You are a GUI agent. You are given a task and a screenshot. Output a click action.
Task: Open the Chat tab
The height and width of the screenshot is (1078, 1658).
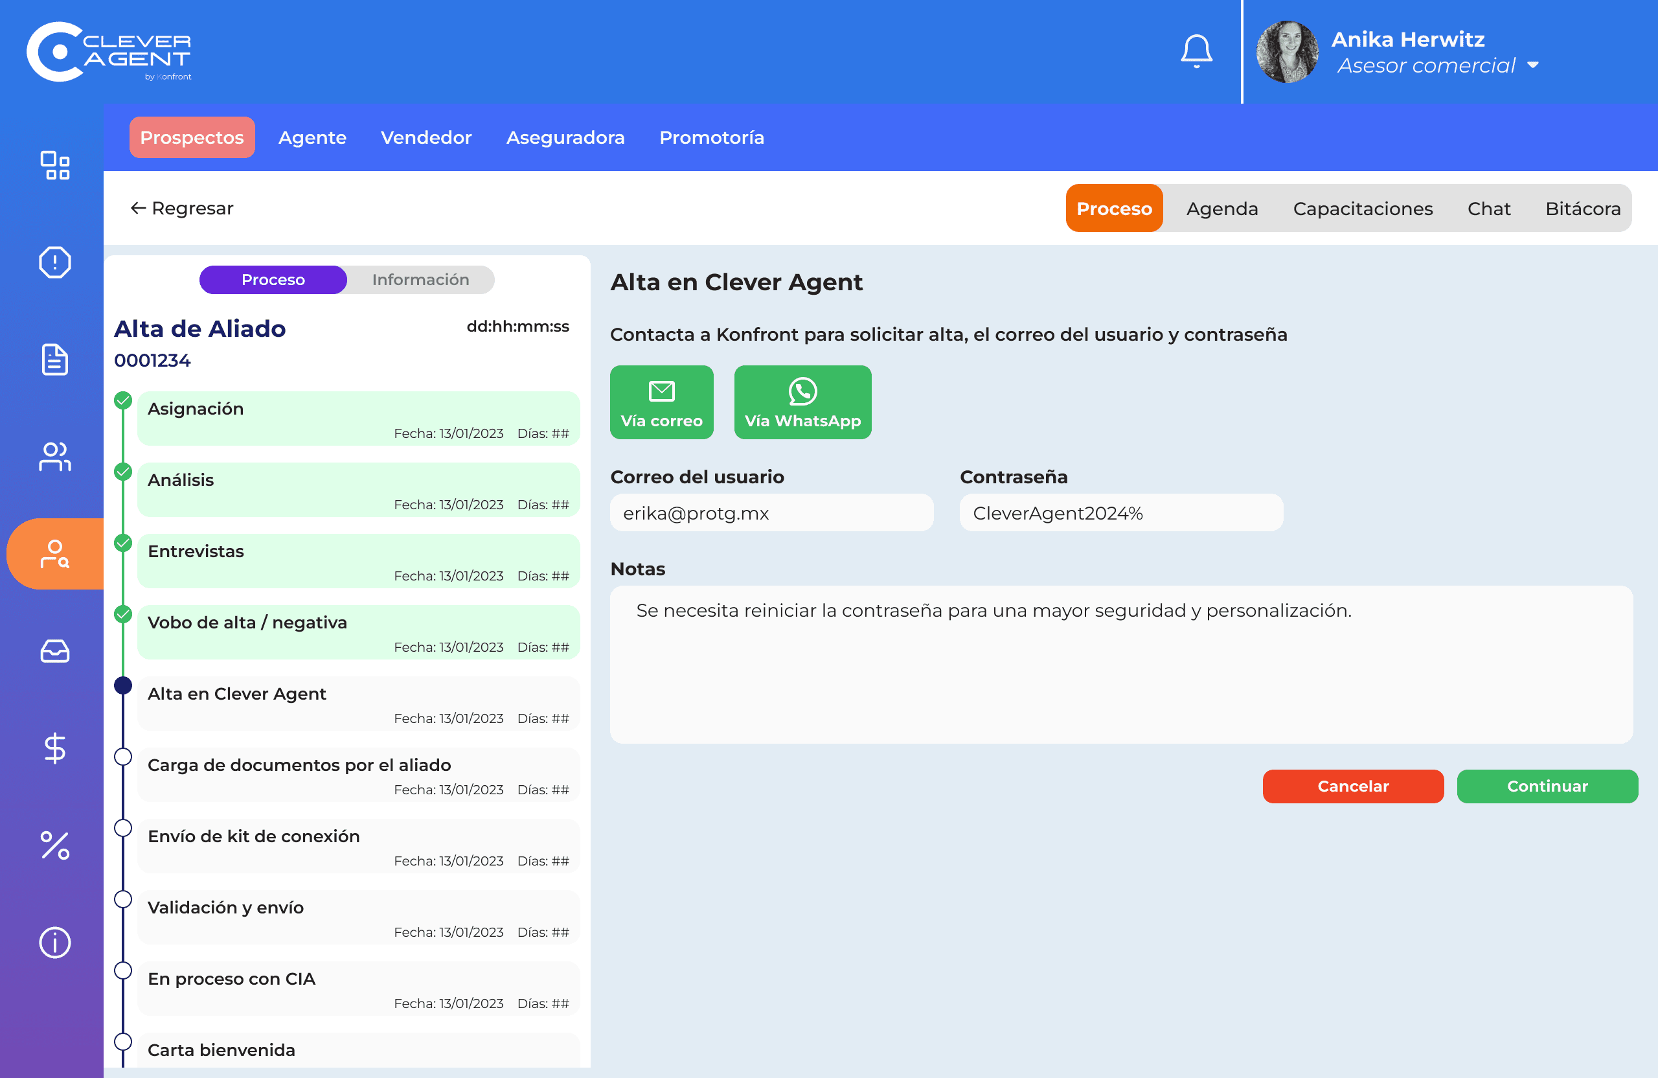tap(1489, 209)
